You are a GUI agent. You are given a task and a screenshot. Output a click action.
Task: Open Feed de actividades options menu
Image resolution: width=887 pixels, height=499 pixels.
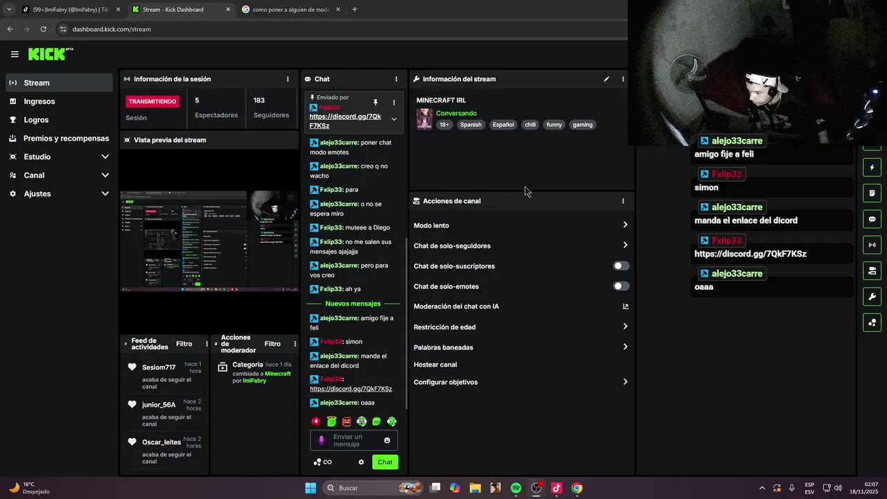(x=207, y=344)
